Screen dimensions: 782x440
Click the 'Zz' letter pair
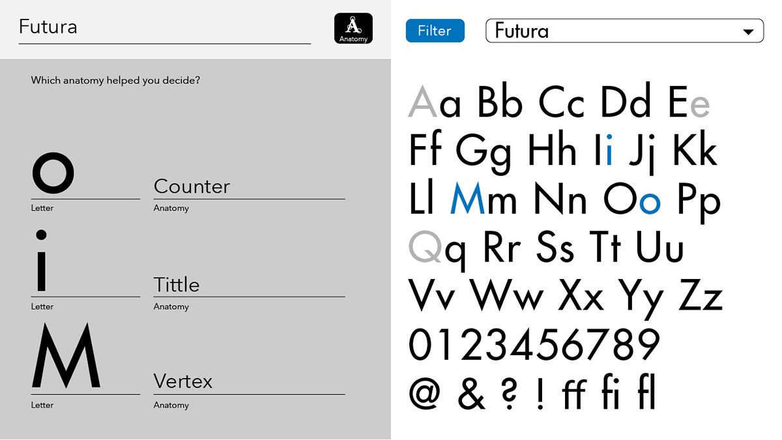[700, 295]
